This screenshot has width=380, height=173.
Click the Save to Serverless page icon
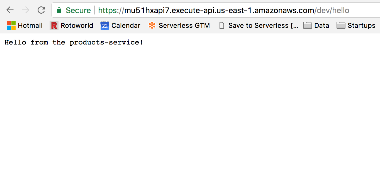click(222, 25)
